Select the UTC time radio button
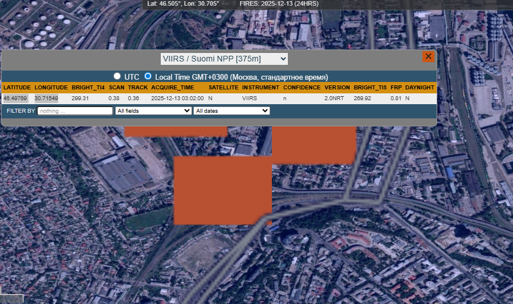Image resolution: width=513 pixels, height=304 pixels. 117,76
